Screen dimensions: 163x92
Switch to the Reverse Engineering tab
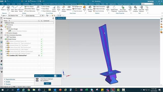pos(71,4)
